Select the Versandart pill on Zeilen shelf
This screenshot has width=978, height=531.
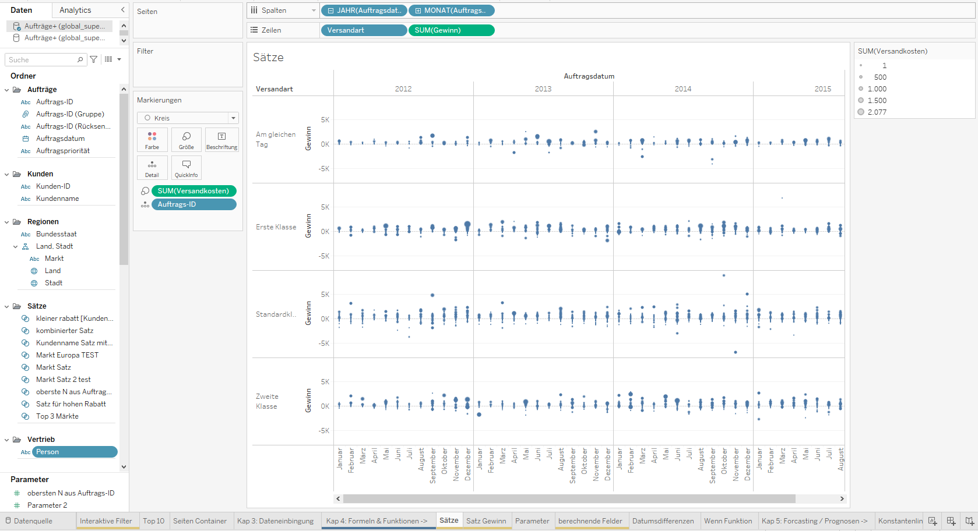(x=364, y=30)
